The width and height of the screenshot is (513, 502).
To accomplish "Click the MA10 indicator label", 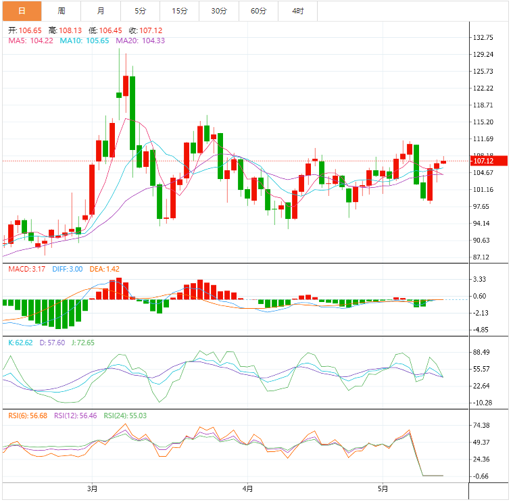I will click(84, 41).
